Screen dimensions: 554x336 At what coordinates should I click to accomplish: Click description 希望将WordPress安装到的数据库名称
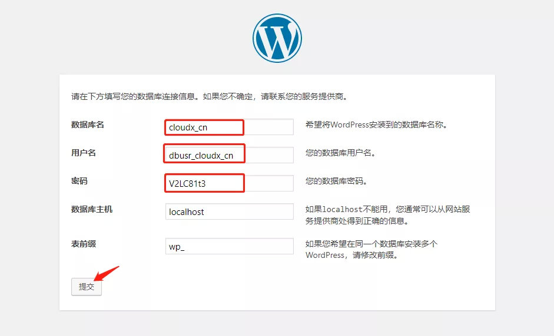[376, 125]
